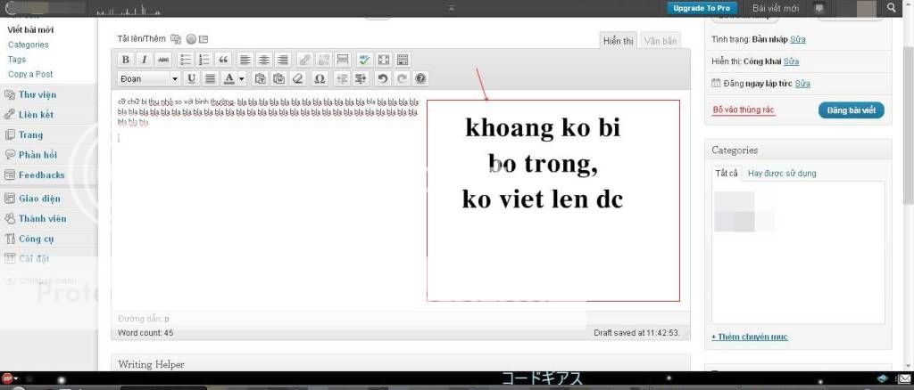Undo the last edit
The height and width of the screenshot is (390, 914).
pos(383,78)
